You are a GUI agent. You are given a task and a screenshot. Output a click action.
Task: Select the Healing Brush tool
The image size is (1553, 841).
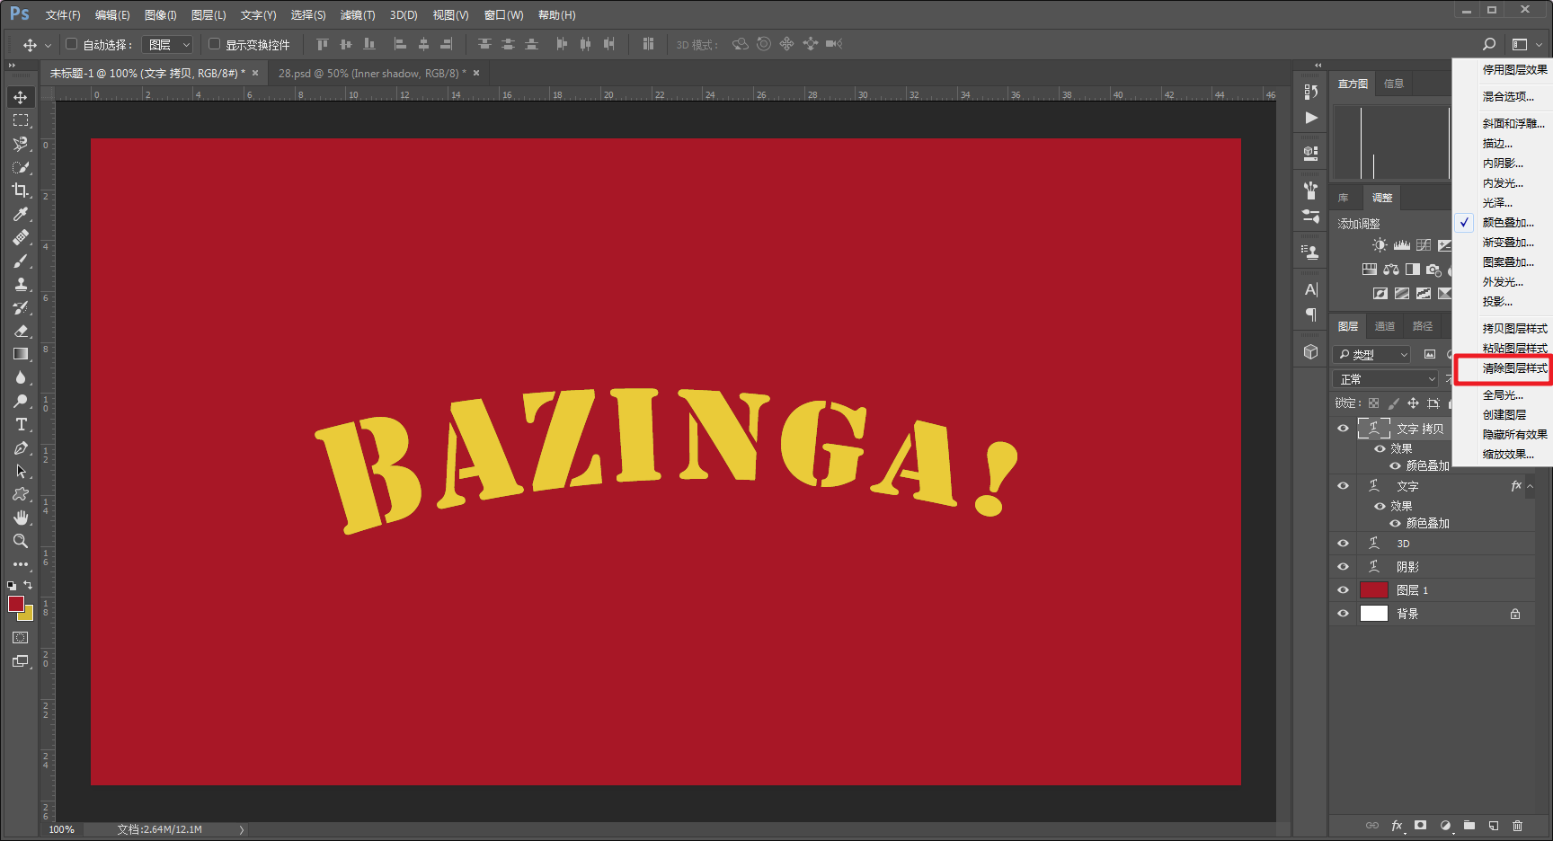[20, 237]
